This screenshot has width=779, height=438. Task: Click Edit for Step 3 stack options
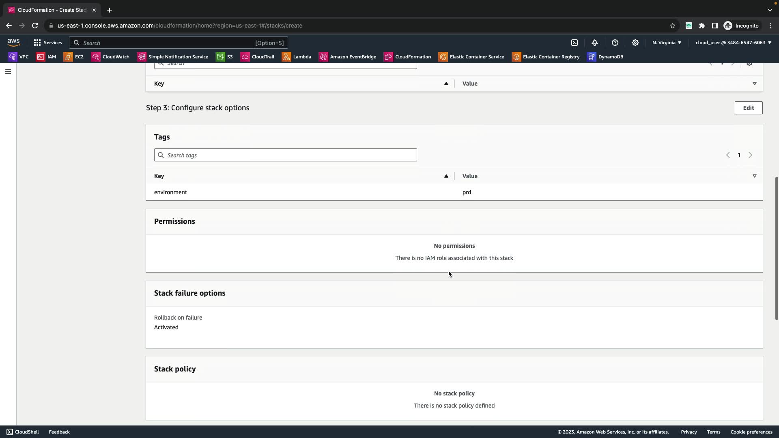748,108
